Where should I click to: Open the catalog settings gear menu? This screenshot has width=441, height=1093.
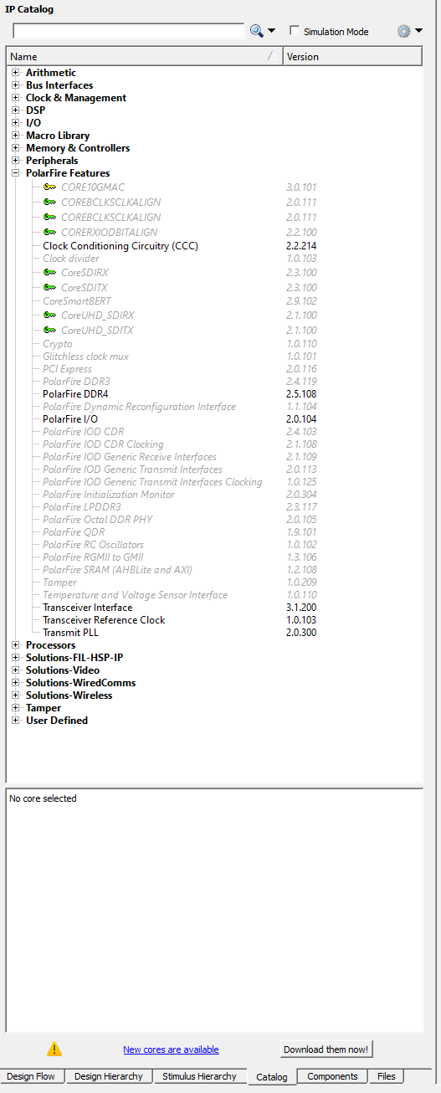pos(404,31)
